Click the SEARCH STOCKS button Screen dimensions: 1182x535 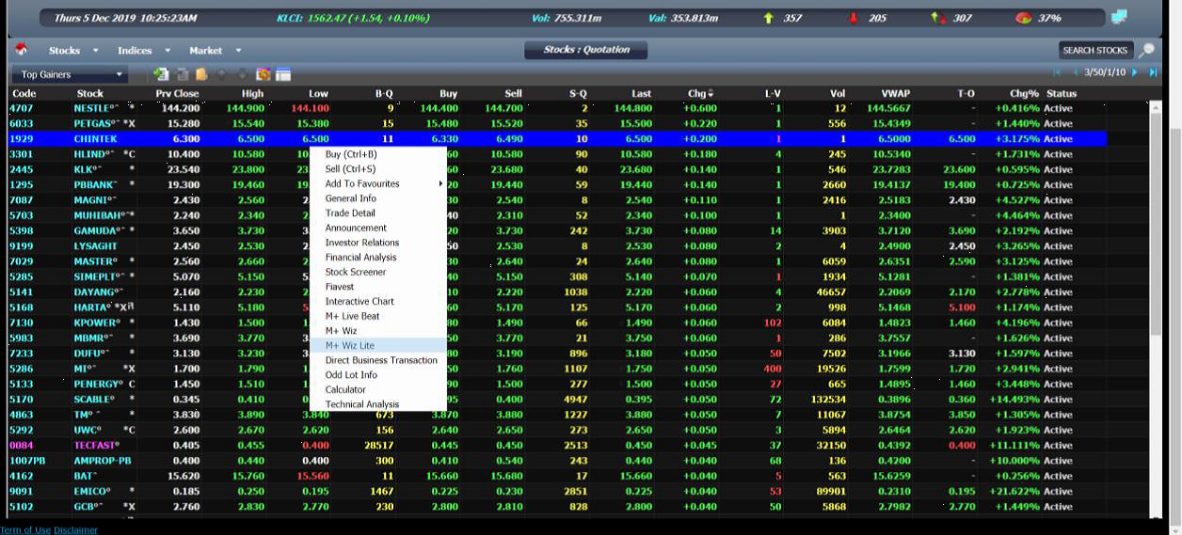(1094, 51)
